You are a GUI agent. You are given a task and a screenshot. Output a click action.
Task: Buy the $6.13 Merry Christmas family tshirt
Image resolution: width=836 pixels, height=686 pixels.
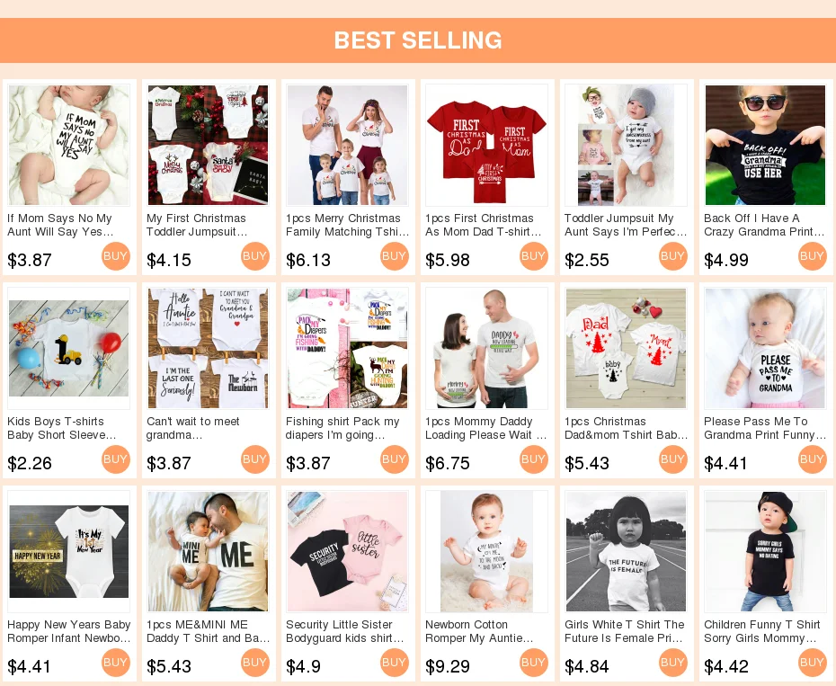coord(395,256)
